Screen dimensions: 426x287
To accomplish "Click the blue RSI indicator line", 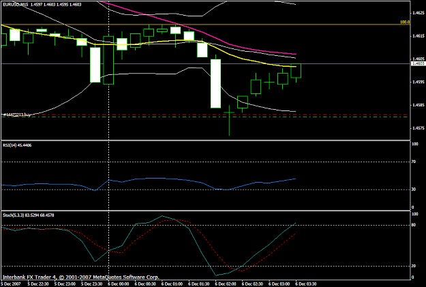I will [148, 179].
